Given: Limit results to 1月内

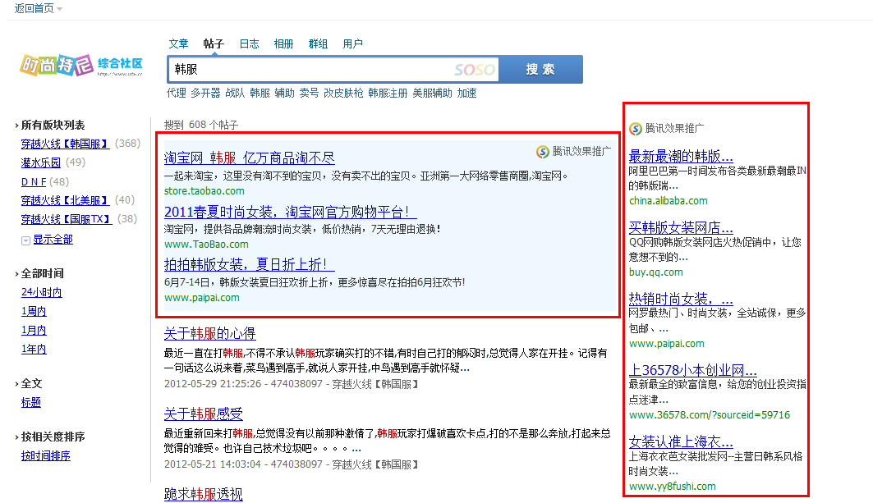Looking at the screenshot, I should tap(34, 331).
